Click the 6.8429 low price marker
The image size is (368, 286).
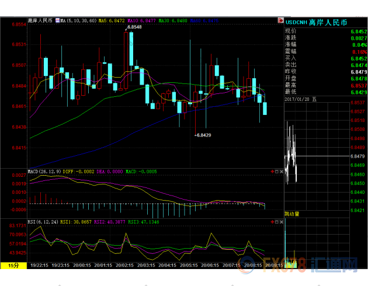point(203,135)
